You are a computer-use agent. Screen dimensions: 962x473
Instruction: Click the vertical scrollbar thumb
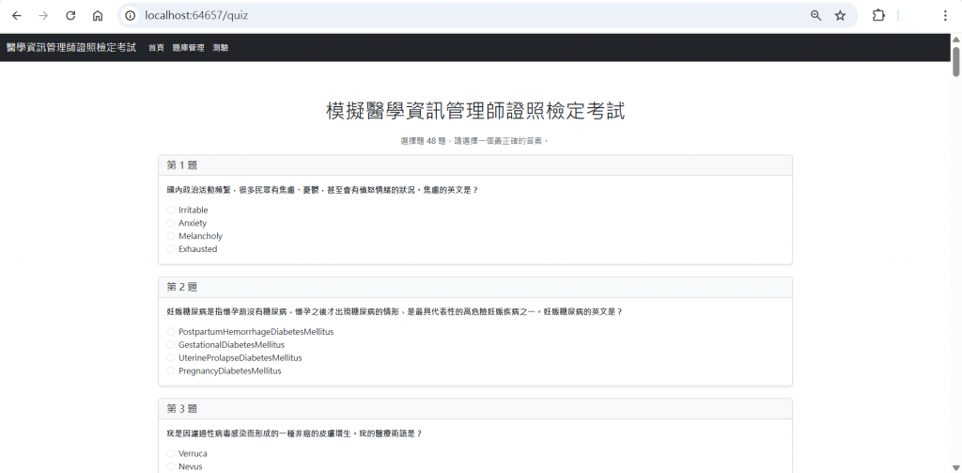(955, 61)
